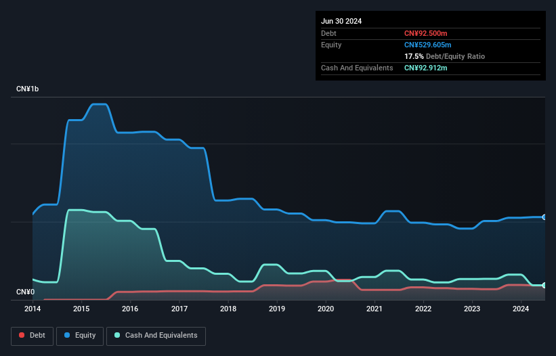The height and width of the screenshot is (356, 556).
Task: Select the 2014 x-axis label
Action: coord(33,309)
